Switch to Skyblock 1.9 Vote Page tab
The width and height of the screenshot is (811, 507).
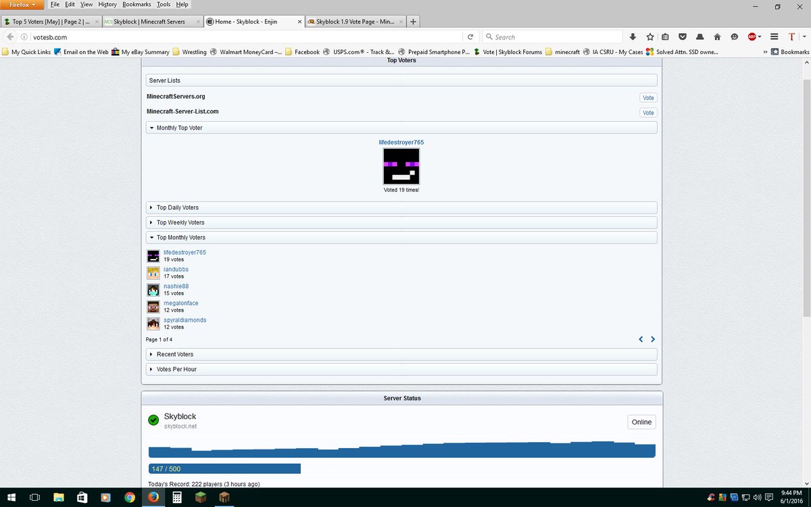(355, 22)
